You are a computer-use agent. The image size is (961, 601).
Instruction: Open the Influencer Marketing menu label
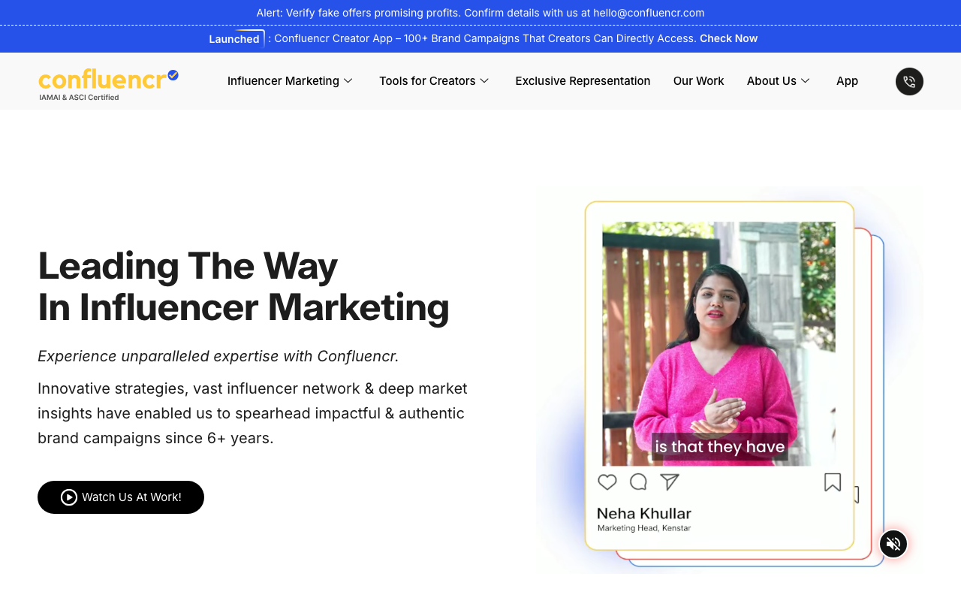[283, 81]
